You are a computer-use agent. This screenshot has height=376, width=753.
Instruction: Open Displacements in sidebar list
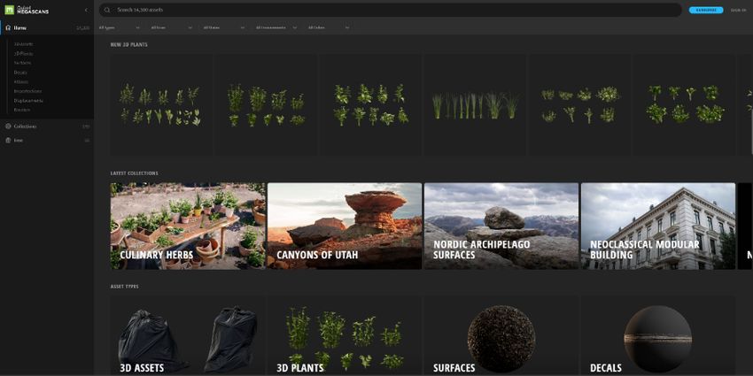tap(28, 101)
